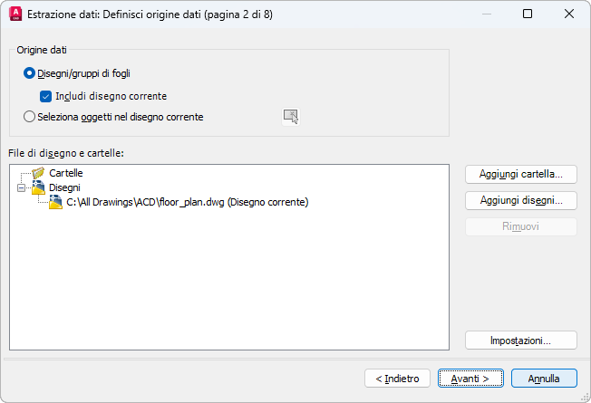Click the floor_plan.dwg drawing file icon

coord(55,202)
